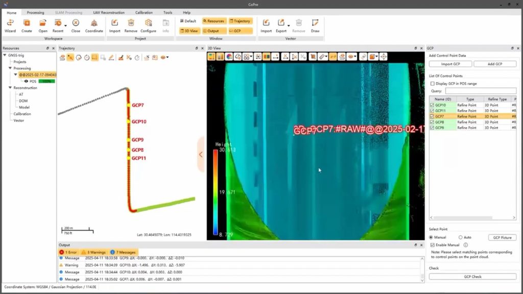This screenshot has width=523, height=294.
Task: Click the GCP Check button
Action: tap(472, 277)
